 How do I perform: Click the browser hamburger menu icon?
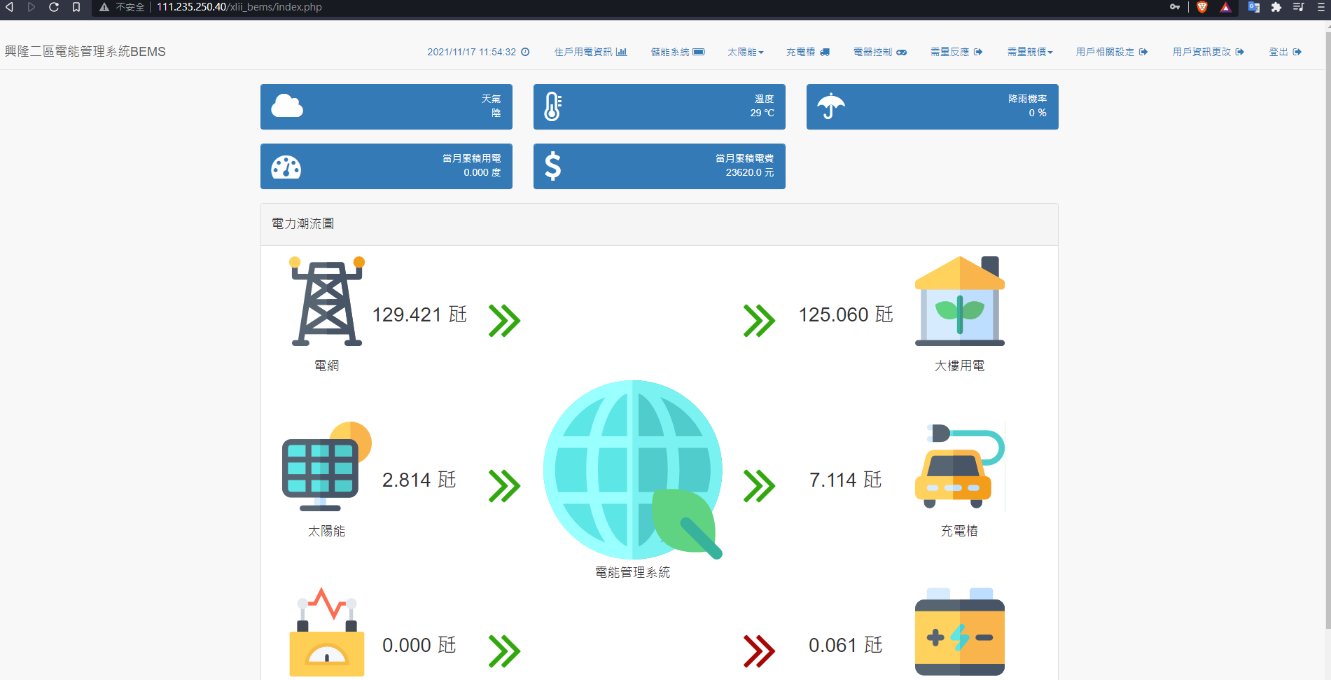click(1320, 7)
